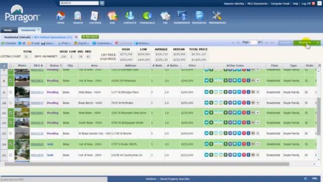Click the grey action icon in row 15
Viewport: 323px width, 182px height.
[253, 155]
